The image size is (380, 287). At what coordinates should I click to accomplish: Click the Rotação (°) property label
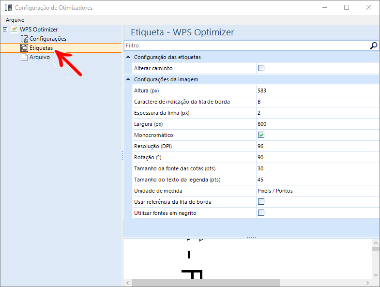pos(148,158)
